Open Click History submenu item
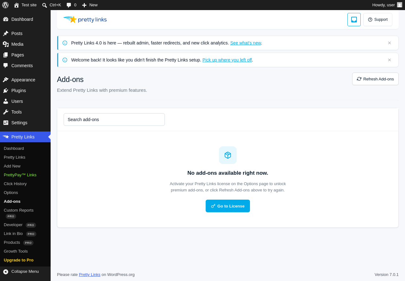405x281 pixels. click(15, 184)
